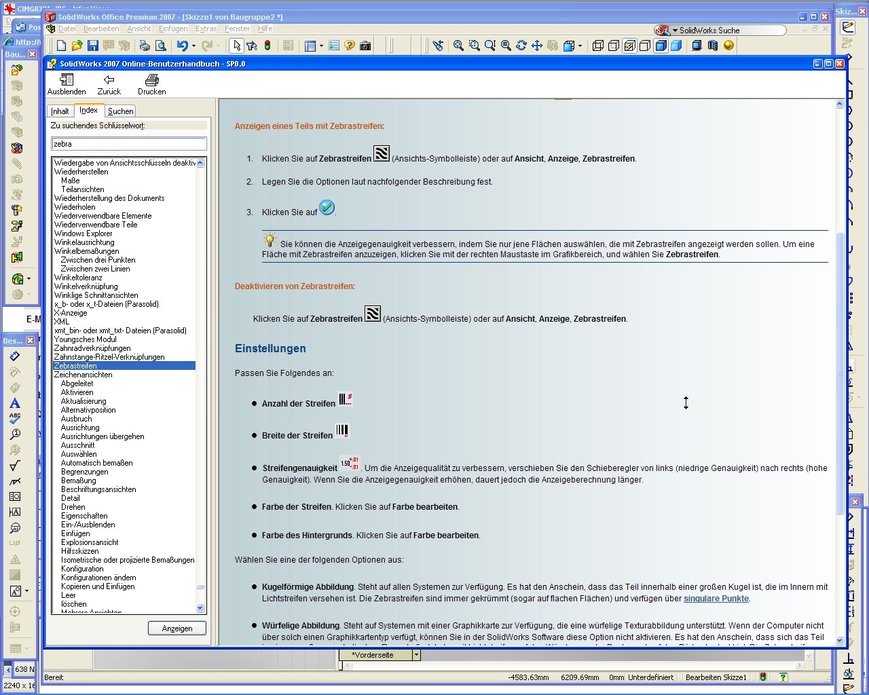This screenshot has width=869, height=695.
Task: Open View Orientation dropdown arrow
Action: [581, 46]
